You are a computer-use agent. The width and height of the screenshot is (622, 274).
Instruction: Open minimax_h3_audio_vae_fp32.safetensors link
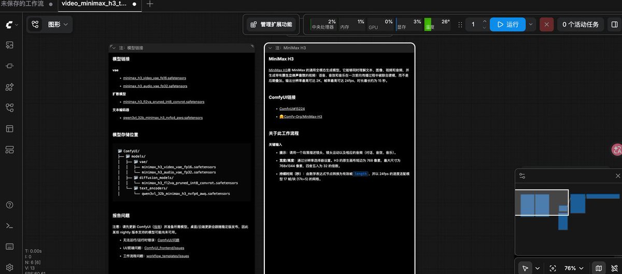coord(155,86)
